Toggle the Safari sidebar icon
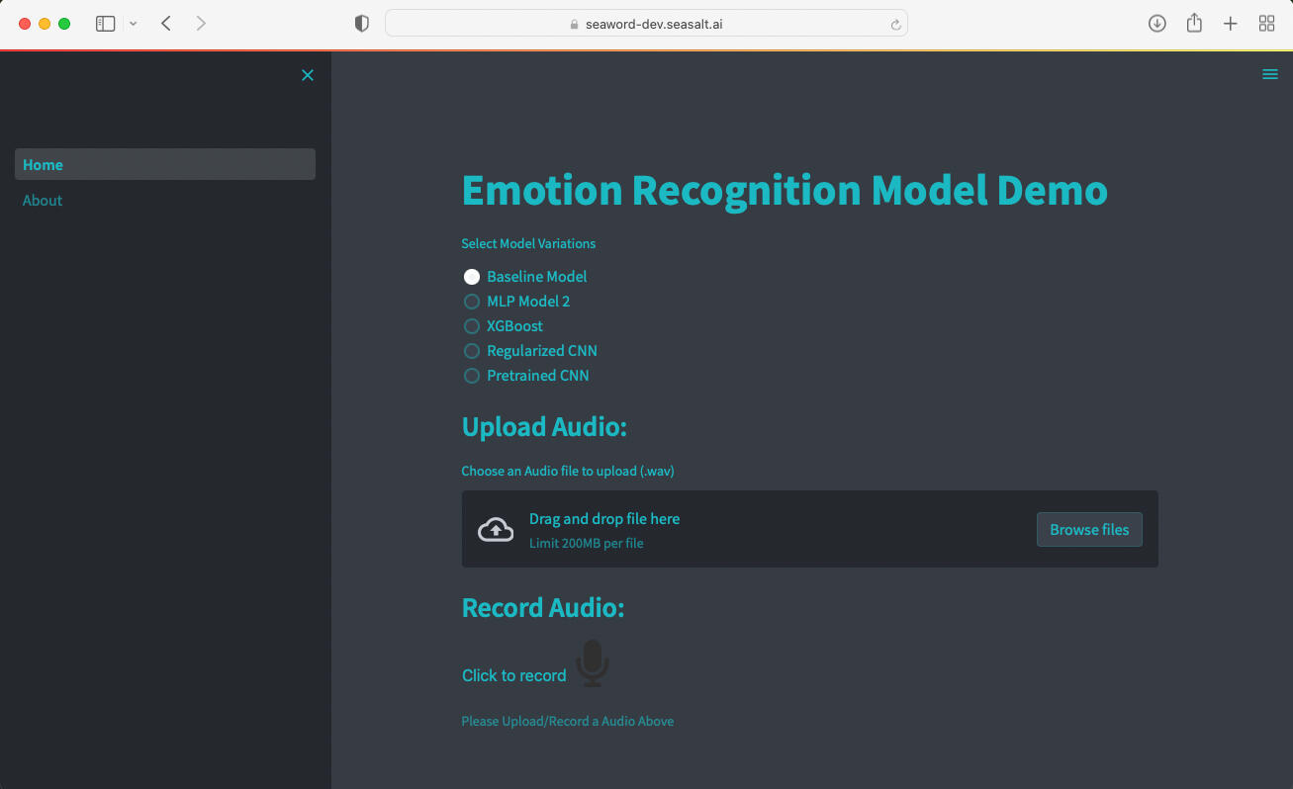 (x=105, y=24)
